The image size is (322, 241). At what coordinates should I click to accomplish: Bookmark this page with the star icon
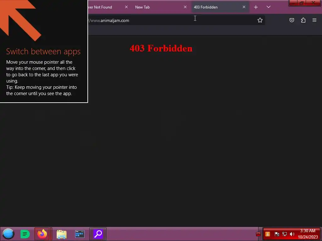point(260,20)
